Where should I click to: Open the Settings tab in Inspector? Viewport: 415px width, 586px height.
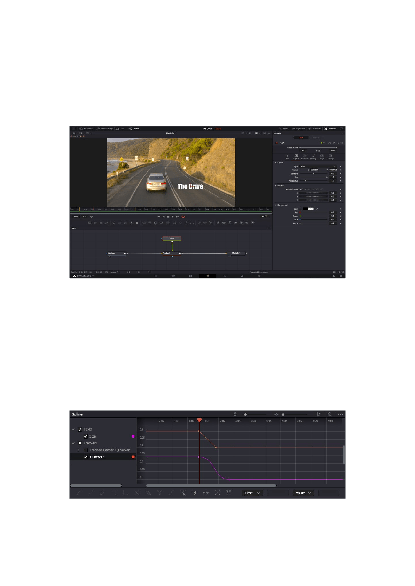tap(330, 157)
